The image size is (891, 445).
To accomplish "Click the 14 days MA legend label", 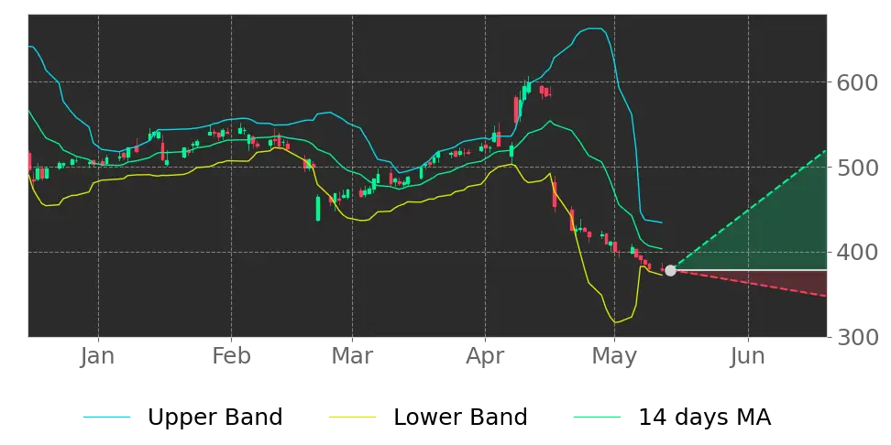I will [705, 418].
